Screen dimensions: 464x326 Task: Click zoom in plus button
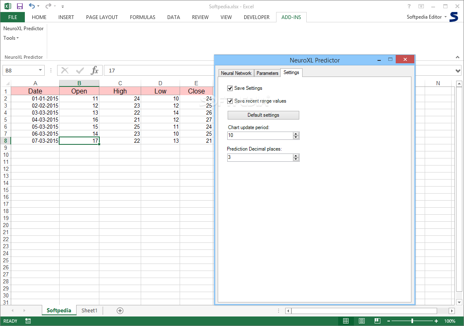[x=436, y=321]
